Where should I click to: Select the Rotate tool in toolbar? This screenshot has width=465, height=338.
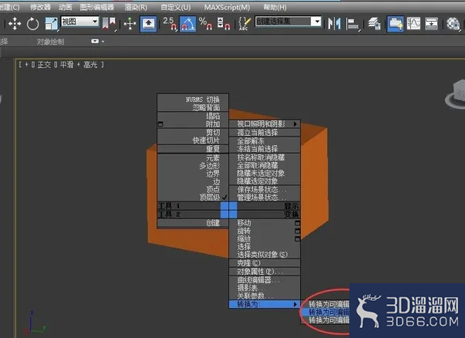(x=32, y=24)
